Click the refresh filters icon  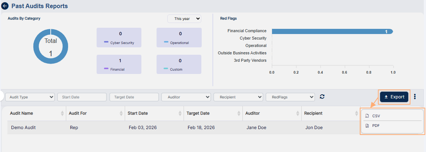(x=322, y=97)
